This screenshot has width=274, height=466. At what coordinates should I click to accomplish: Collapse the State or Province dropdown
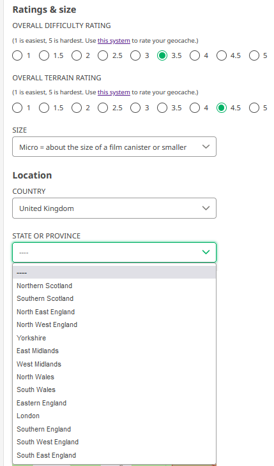click(x=114, y=252)
